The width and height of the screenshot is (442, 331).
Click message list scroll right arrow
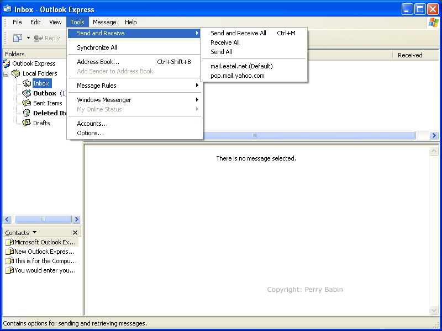point(434,136)
